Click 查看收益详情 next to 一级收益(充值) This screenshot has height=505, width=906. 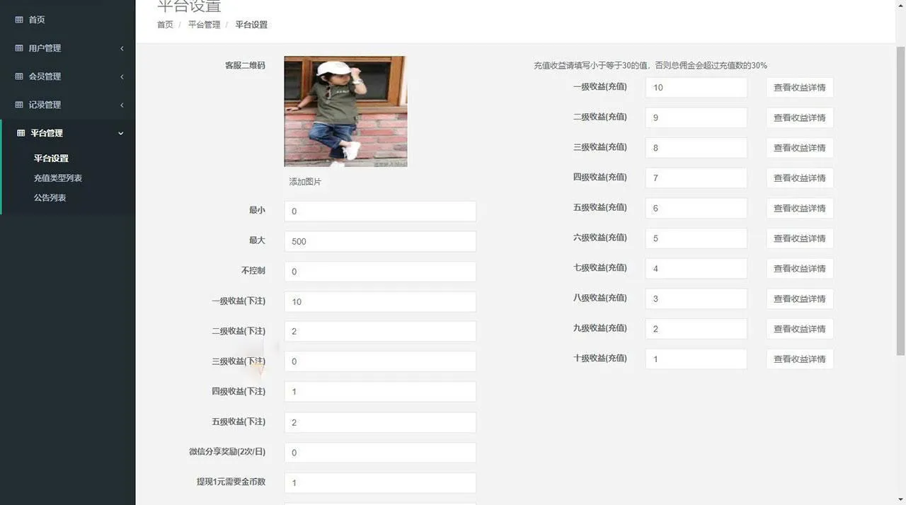click(x=799, y=87)
